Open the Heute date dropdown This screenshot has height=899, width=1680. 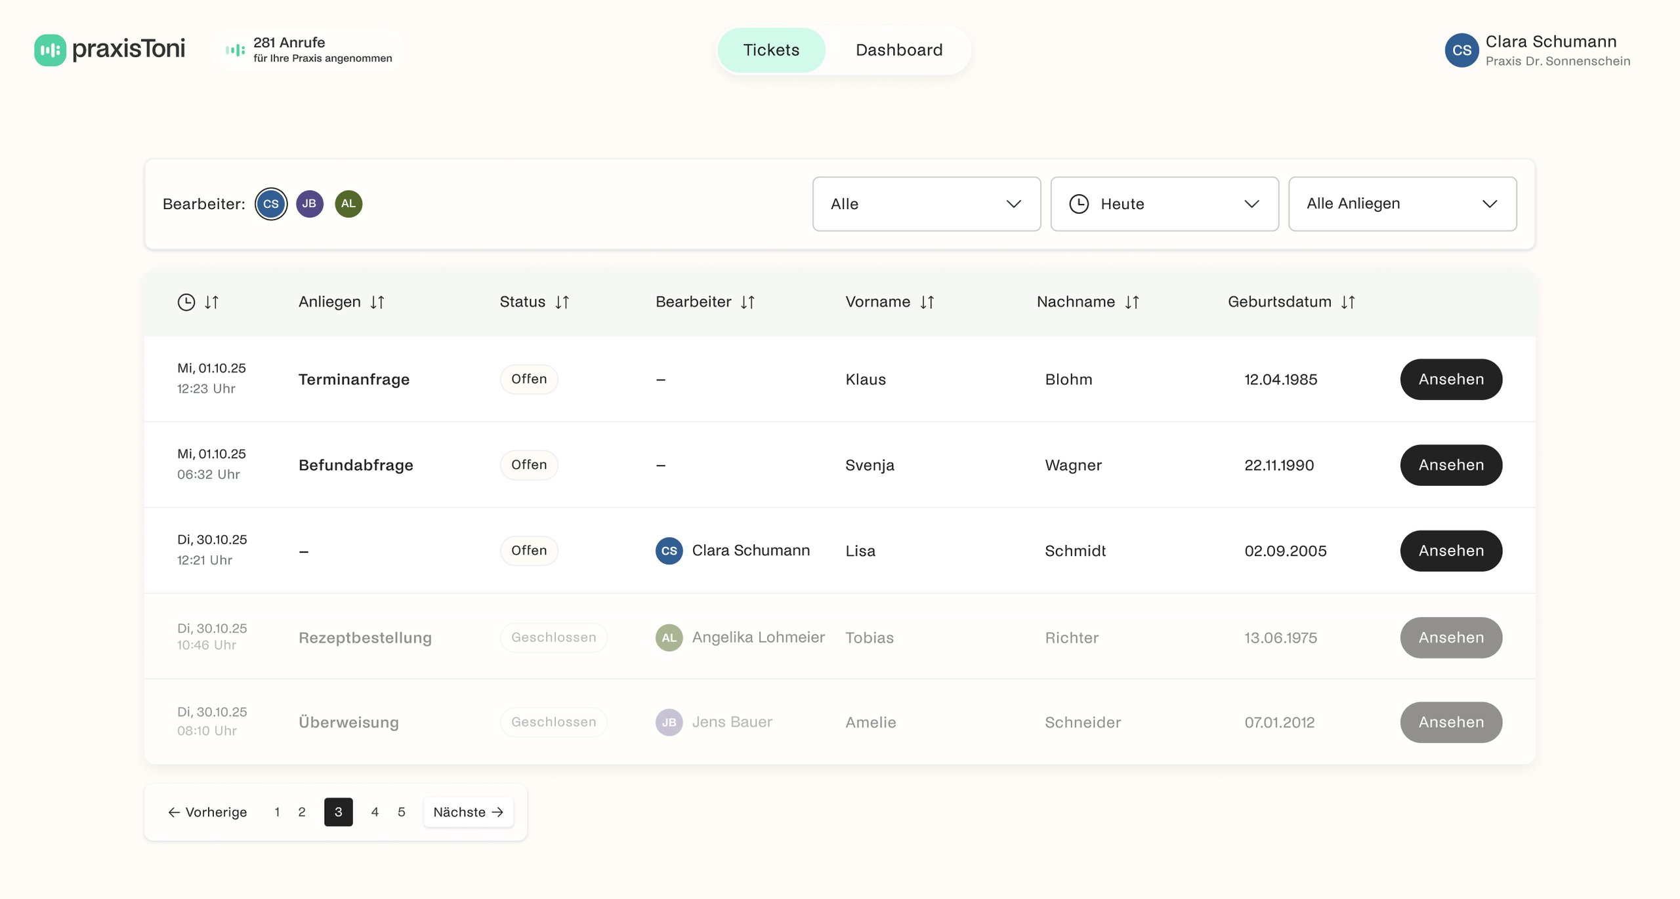pos(1164,204)
